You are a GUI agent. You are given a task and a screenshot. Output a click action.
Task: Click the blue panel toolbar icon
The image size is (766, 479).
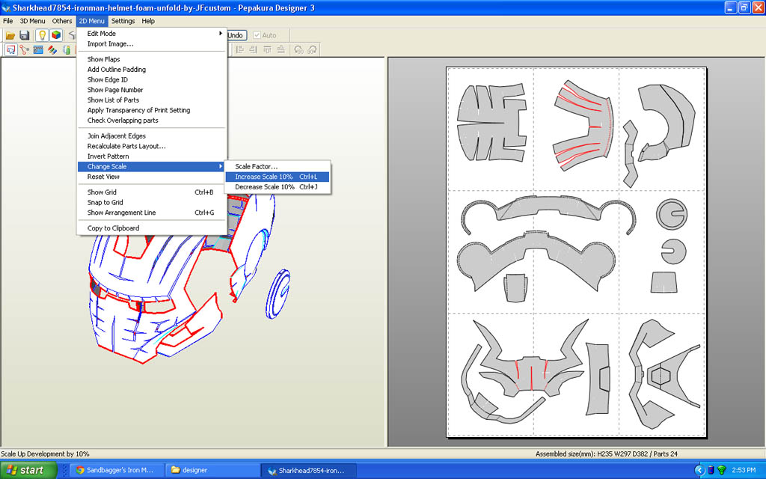pos(38,50)
